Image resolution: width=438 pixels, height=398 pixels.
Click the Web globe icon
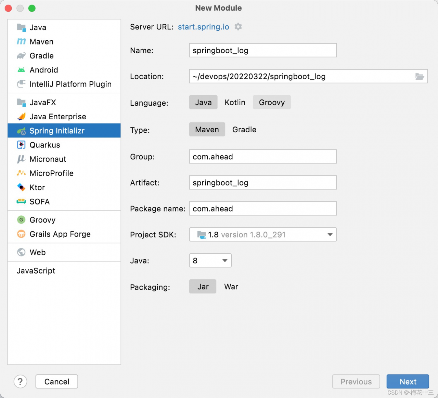(21, 252)
